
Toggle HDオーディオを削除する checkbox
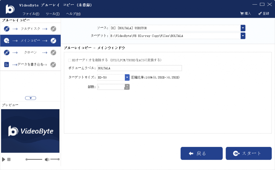point(70,60)
